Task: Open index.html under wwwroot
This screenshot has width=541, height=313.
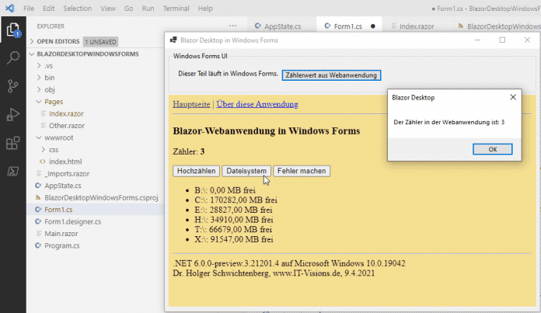Action: (x=65, y=162)
